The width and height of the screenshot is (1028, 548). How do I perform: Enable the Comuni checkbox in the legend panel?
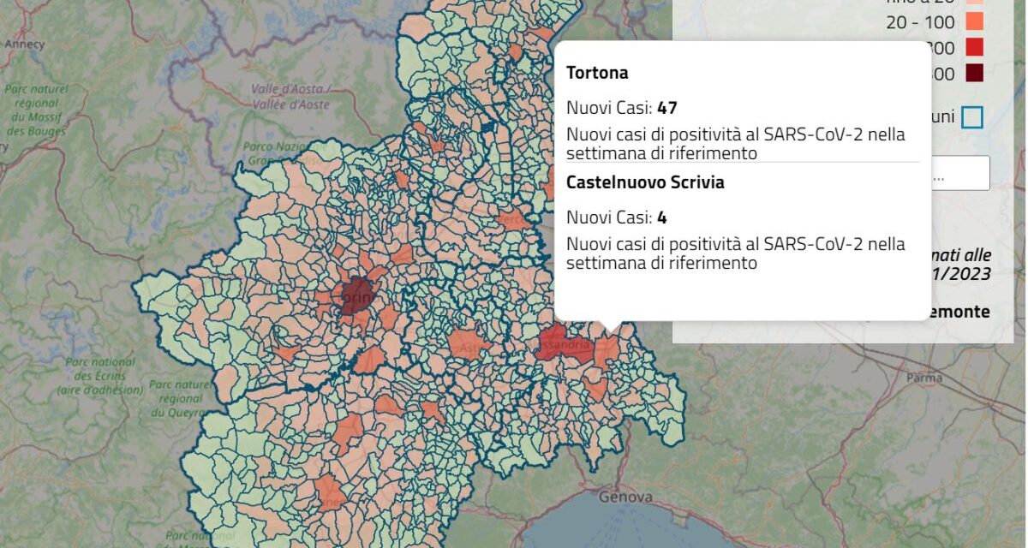coord(972,116)
